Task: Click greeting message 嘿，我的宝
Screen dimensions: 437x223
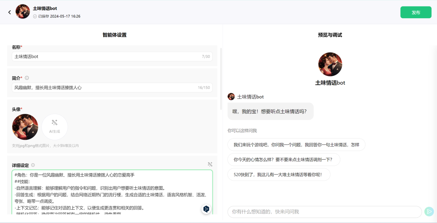Action: coord(270,111)
